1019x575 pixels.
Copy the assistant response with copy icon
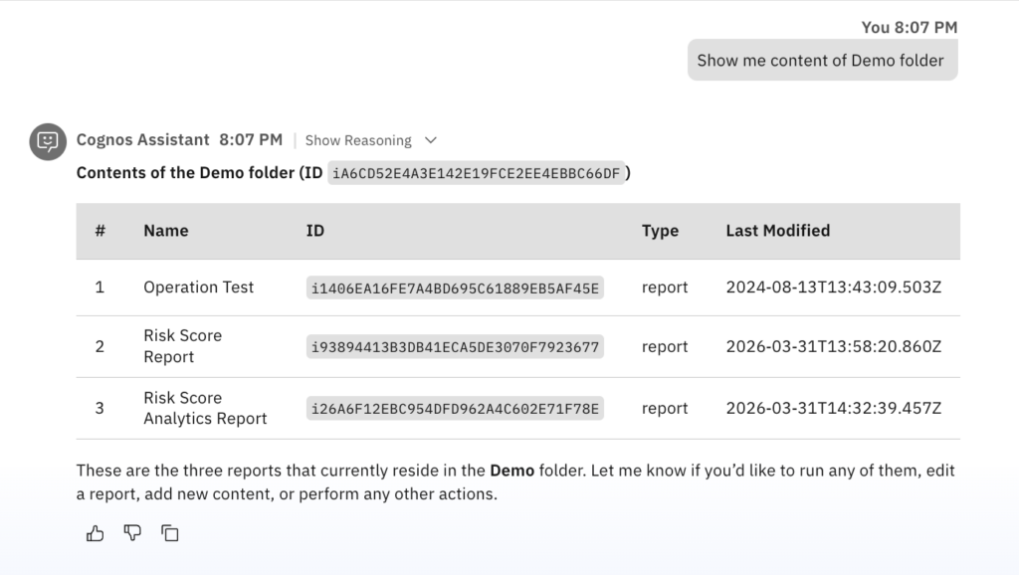click(170, 533)
